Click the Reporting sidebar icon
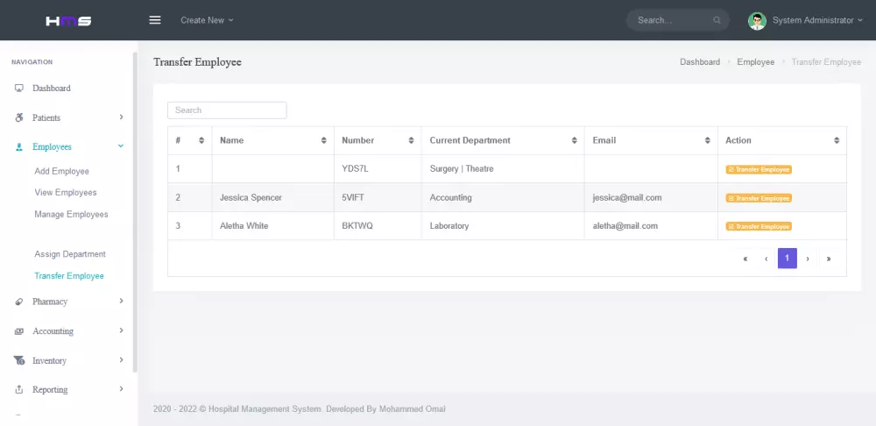The height and width of the screenshot is (426, 876). 19,389
